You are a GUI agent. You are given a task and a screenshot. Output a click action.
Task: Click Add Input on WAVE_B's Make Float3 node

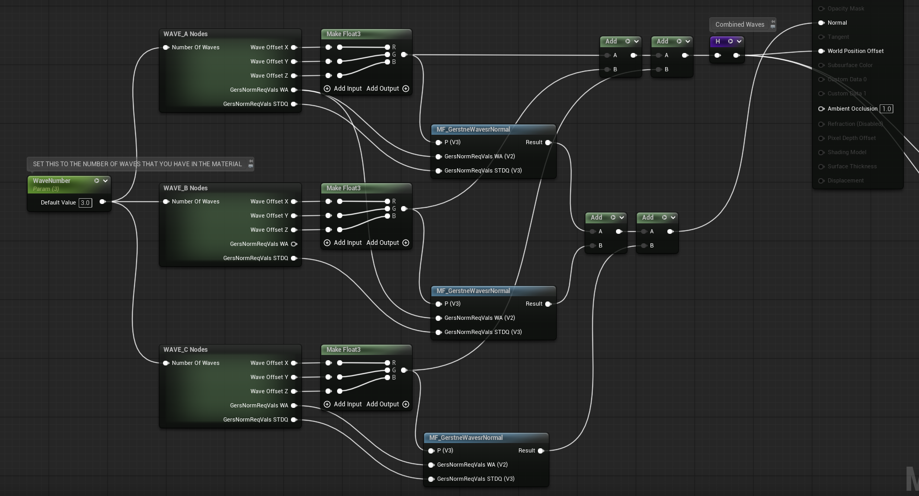click(x=343, y=243)
